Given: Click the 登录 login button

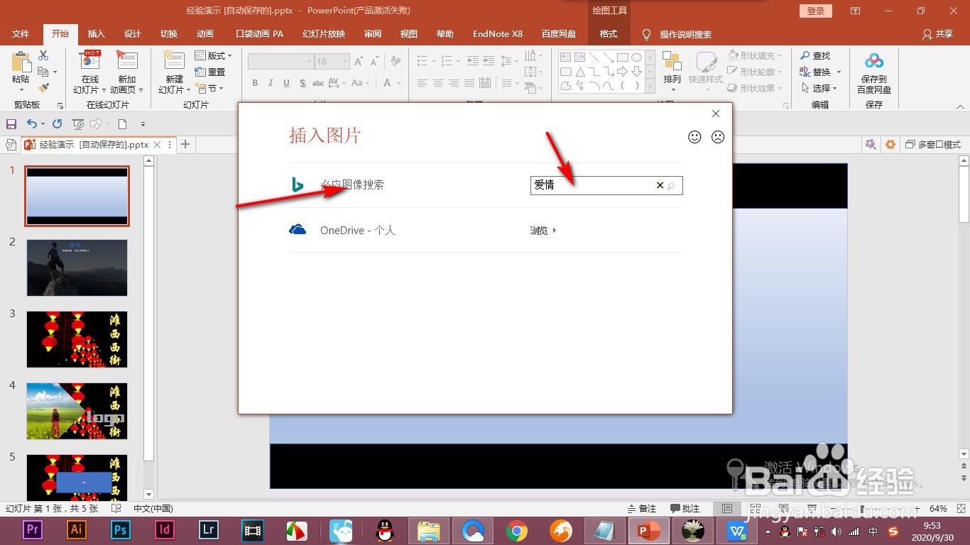Looking at the screenshot, I should (x=816, y=11).
